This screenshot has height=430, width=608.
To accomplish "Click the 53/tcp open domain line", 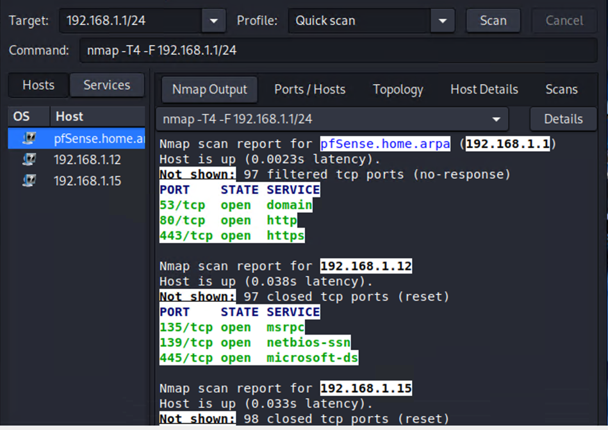I will coord(236,205).
